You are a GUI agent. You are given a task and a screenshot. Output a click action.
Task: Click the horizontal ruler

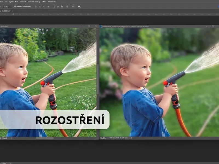(109, 14)
